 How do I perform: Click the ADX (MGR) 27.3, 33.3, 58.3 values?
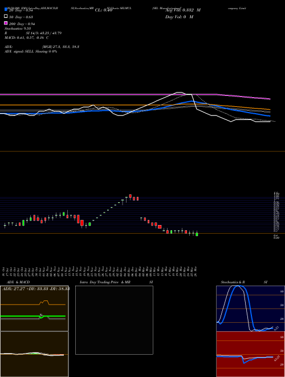point(42,47)
